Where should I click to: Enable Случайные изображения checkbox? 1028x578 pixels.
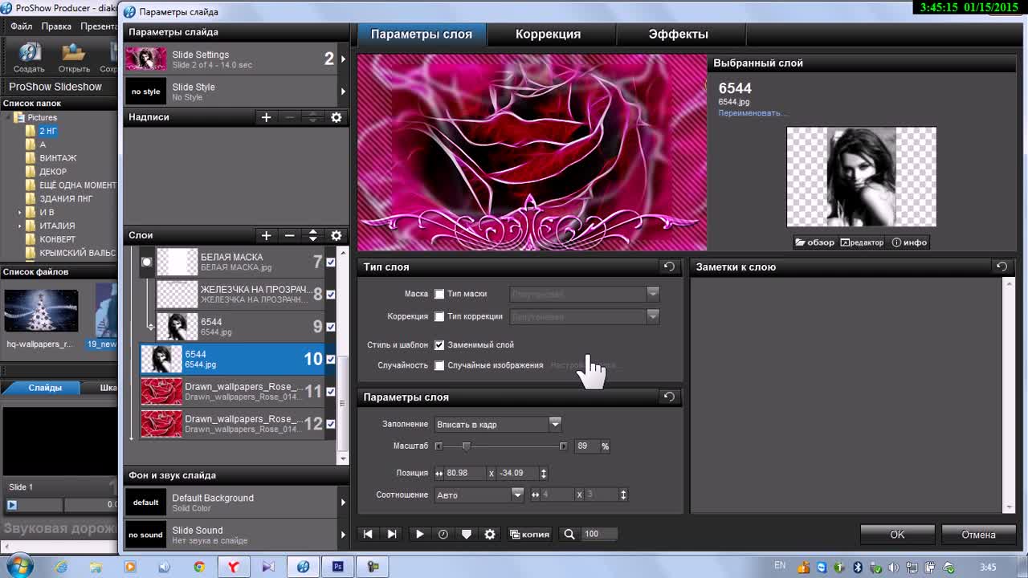pos(439,365)
